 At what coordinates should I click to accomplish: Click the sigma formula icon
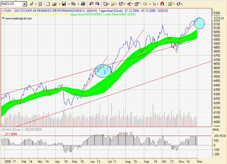(x=129, y=4)
